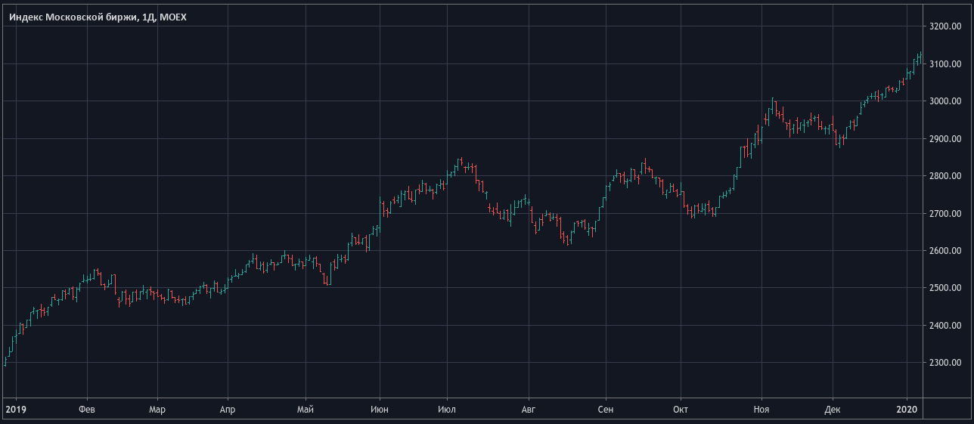
Task: Click the 3000.00 price level label
Action: tap(945, 101)
